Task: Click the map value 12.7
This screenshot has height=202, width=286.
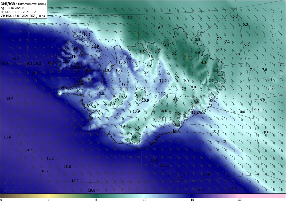Action: [x=118, y=114]
